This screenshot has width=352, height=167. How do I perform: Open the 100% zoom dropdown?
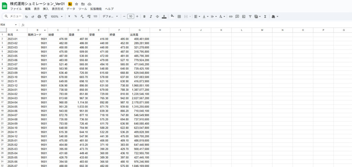pos(57,16)
